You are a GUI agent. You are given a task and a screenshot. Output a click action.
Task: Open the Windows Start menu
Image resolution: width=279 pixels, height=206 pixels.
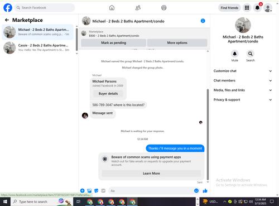coord(5,202)
